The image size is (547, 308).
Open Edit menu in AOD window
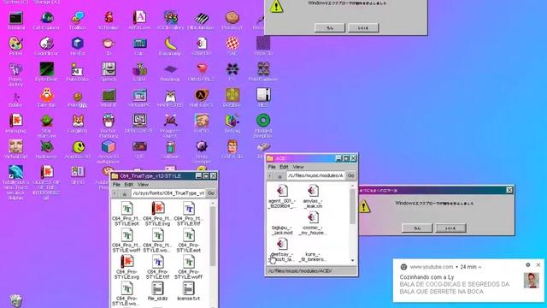tap(284, 167)
